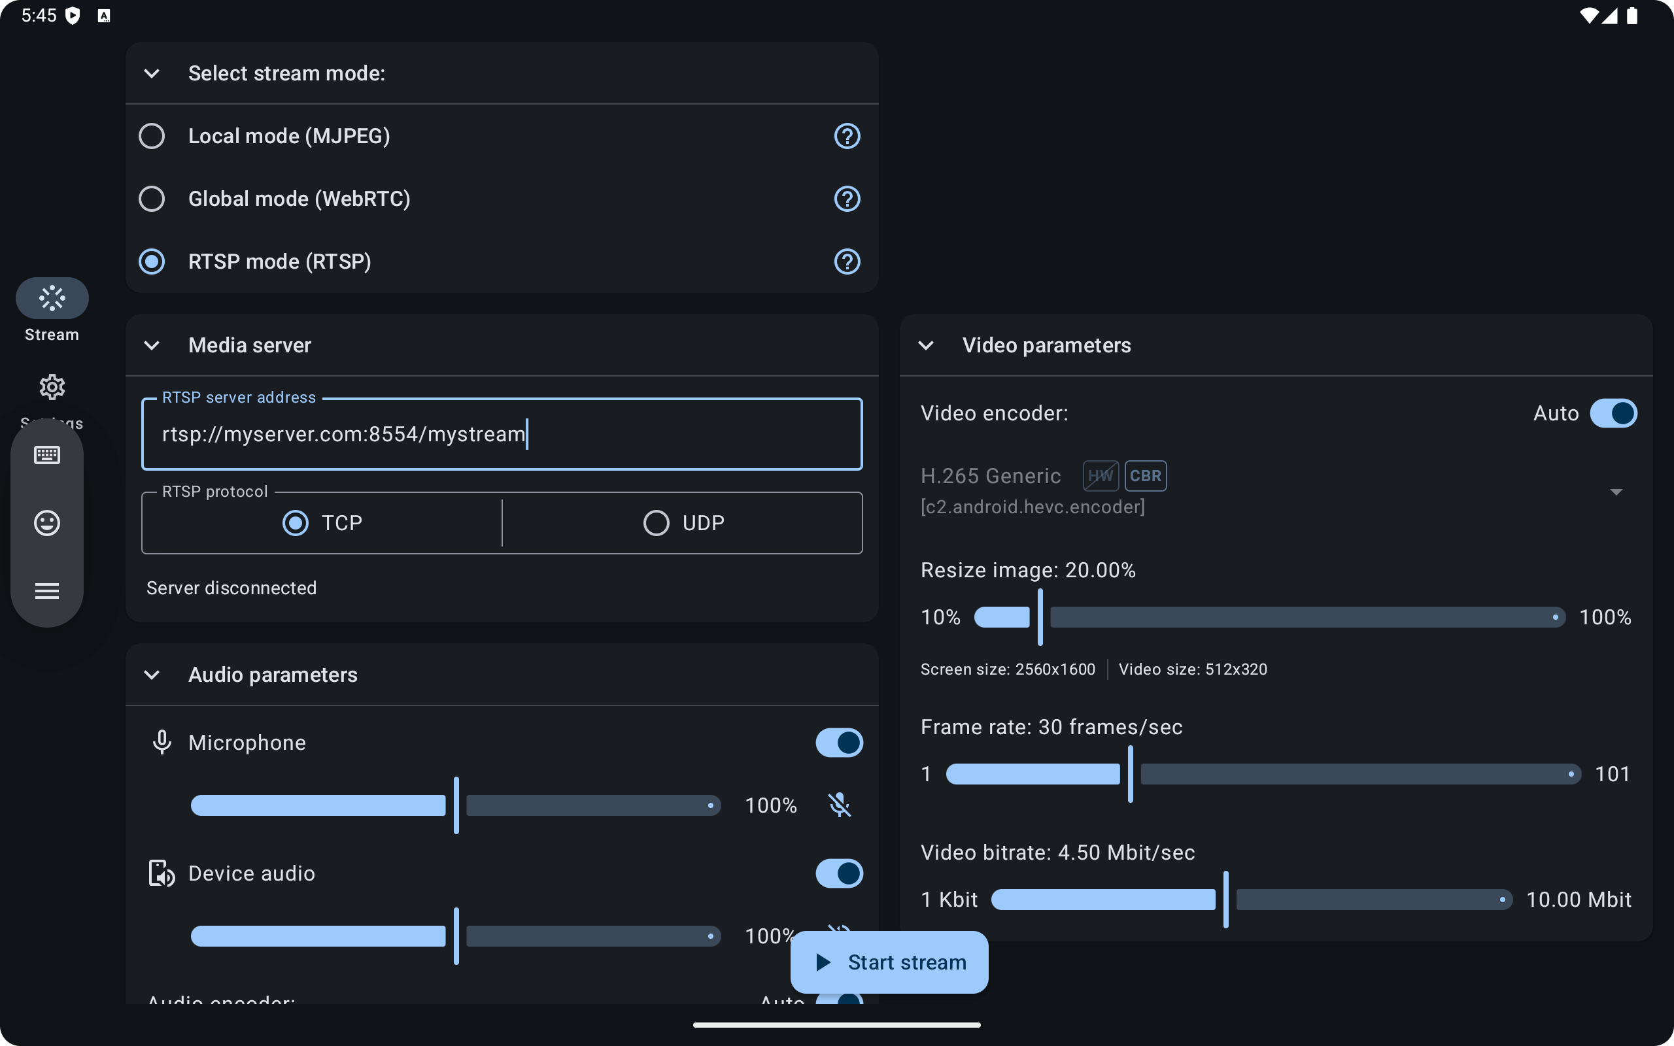Collapse the Video parameters section
The image size is (1674, 1046).
point(925,345)
